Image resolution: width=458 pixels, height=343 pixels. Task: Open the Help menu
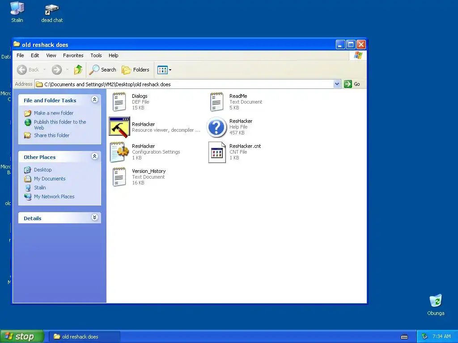(x=113, y=55)
